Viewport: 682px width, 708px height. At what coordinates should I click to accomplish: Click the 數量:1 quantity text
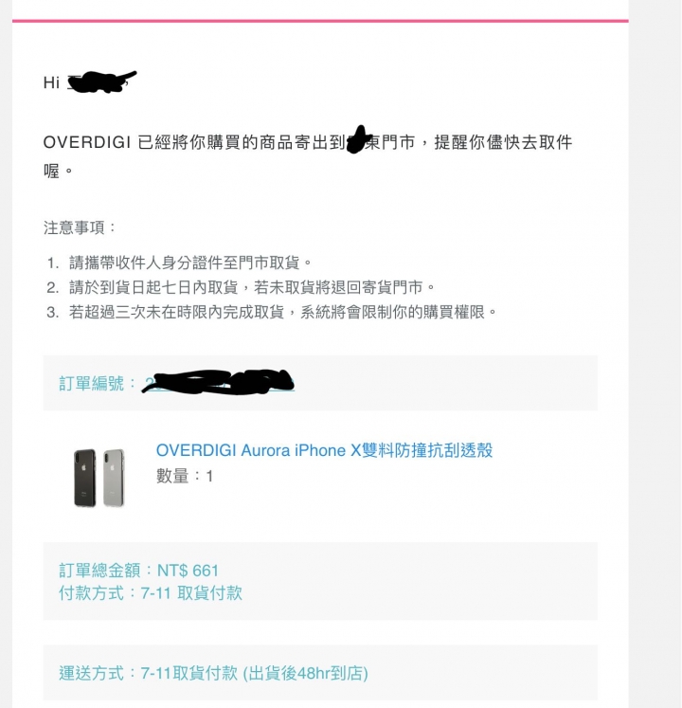[184, 476]
